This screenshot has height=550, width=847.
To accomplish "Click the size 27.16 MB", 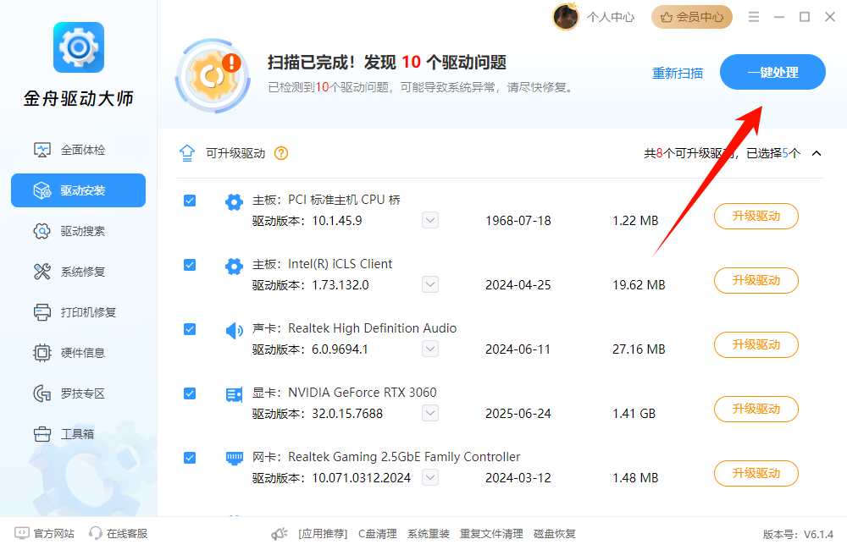I will pos(639,349).
